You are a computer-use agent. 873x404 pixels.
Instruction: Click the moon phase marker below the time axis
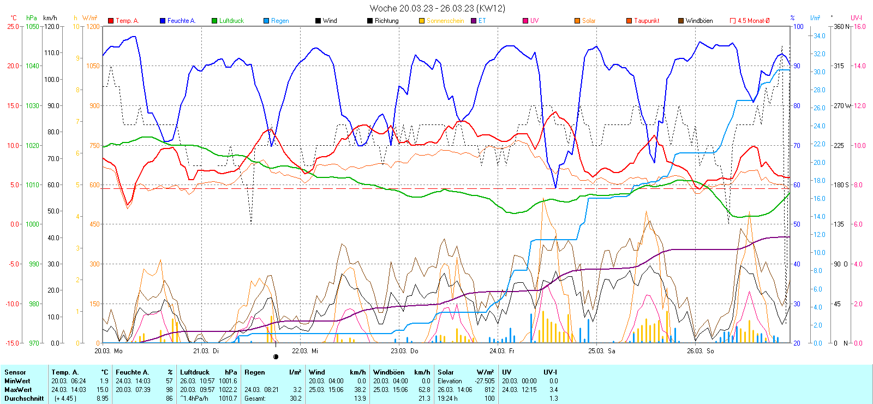point(276,357)
